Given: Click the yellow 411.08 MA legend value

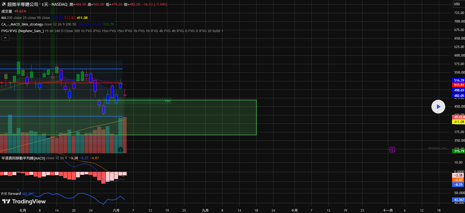Looking at the screenshot, I should 82,18.
